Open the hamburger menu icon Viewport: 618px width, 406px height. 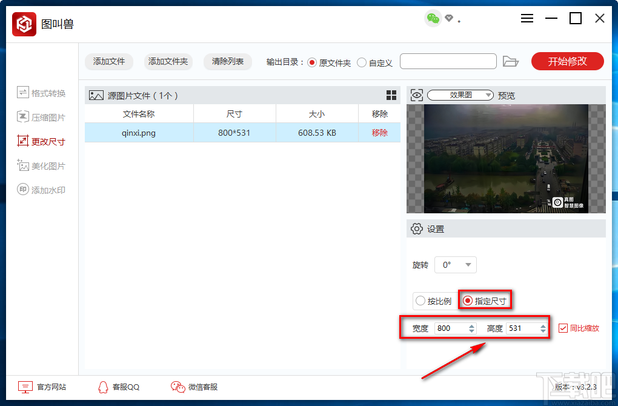point(527,18)
